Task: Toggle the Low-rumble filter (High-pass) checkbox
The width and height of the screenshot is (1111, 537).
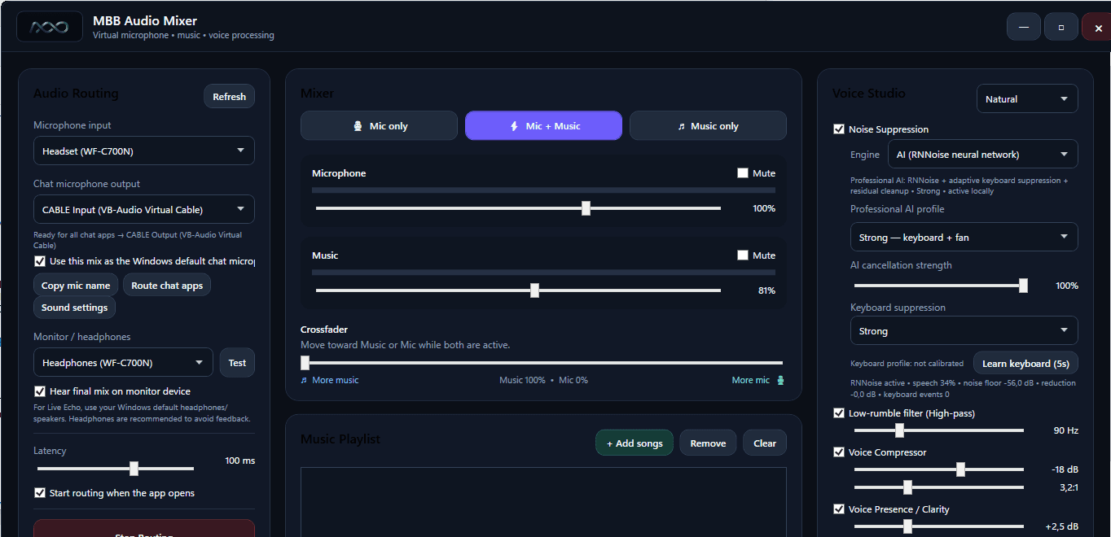Action: click(839, 413)
